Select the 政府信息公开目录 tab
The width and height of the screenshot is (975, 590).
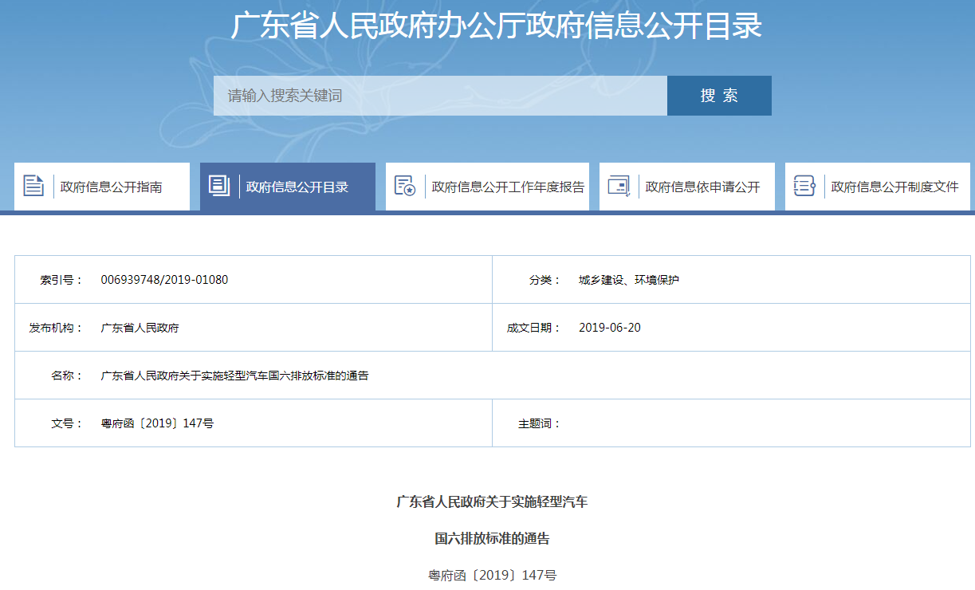click(288, 187)
